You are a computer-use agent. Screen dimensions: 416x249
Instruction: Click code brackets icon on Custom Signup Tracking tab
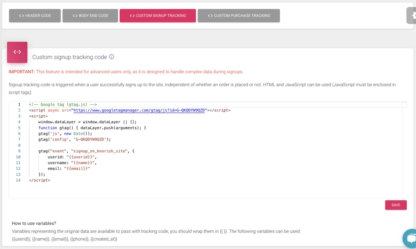pos(132,16)
